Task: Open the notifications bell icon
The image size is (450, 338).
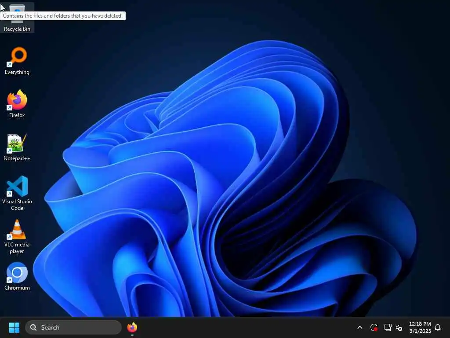Action: 438,327
